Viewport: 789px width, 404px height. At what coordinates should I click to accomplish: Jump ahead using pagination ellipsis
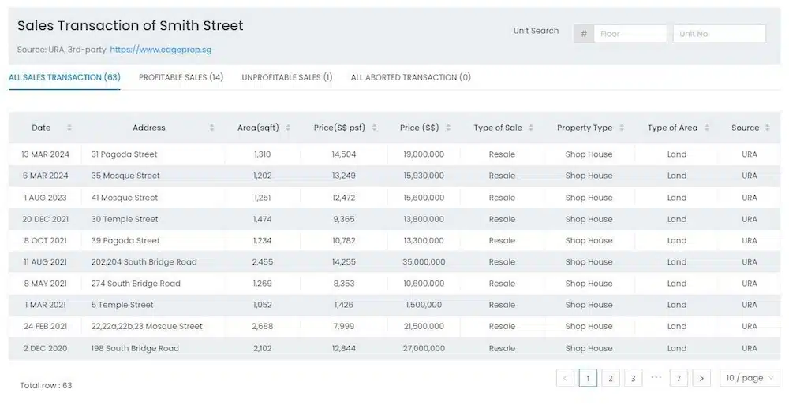click(x=656, y=377)
